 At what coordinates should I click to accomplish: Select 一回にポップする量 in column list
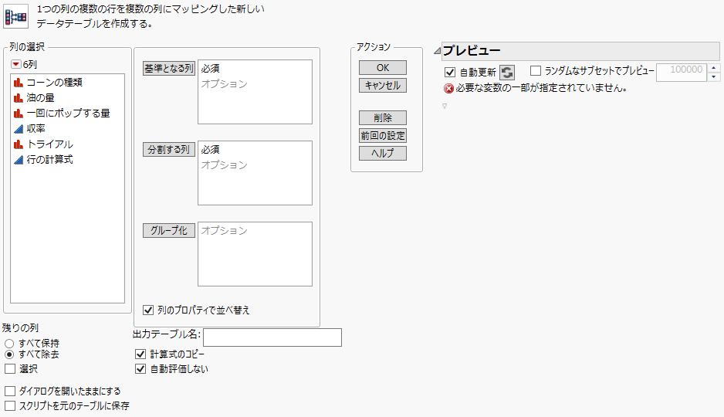67,114
